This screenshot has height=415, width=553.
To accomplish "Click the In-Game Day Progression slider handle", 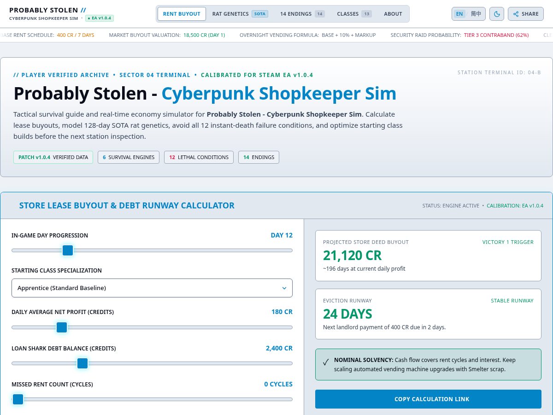I will (x=68, y=250).
